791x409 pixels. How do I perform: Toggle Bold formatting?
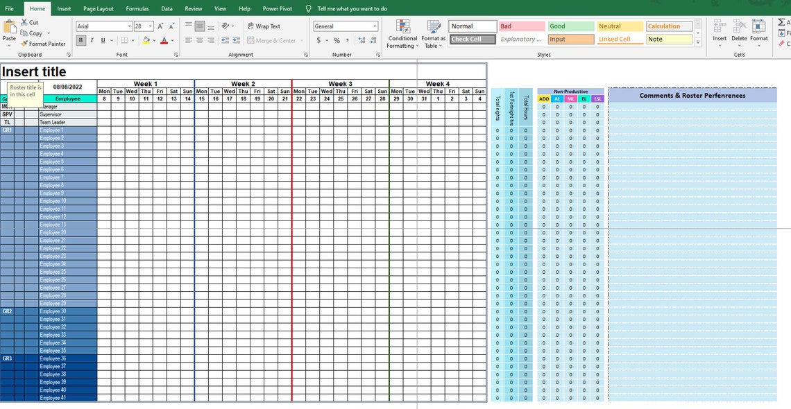coord(80,40)
